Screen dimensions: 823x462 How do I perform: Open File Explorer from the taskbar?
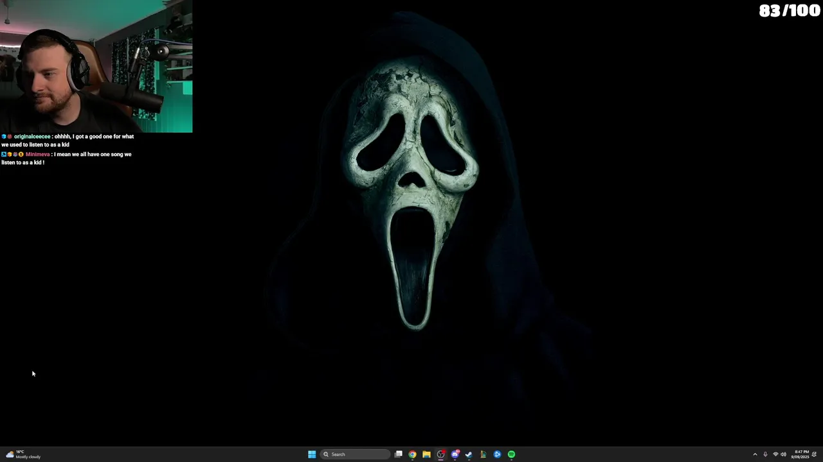426,454
